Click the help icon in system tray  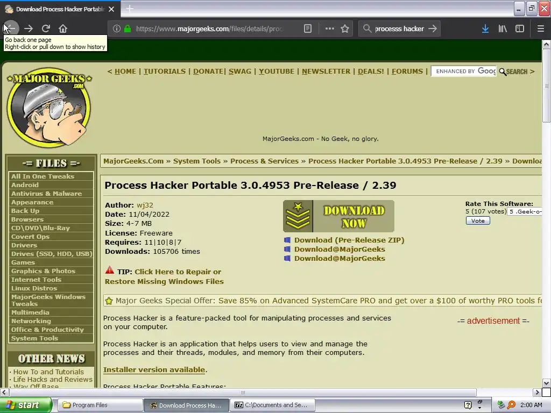click(x=468, y=405)
